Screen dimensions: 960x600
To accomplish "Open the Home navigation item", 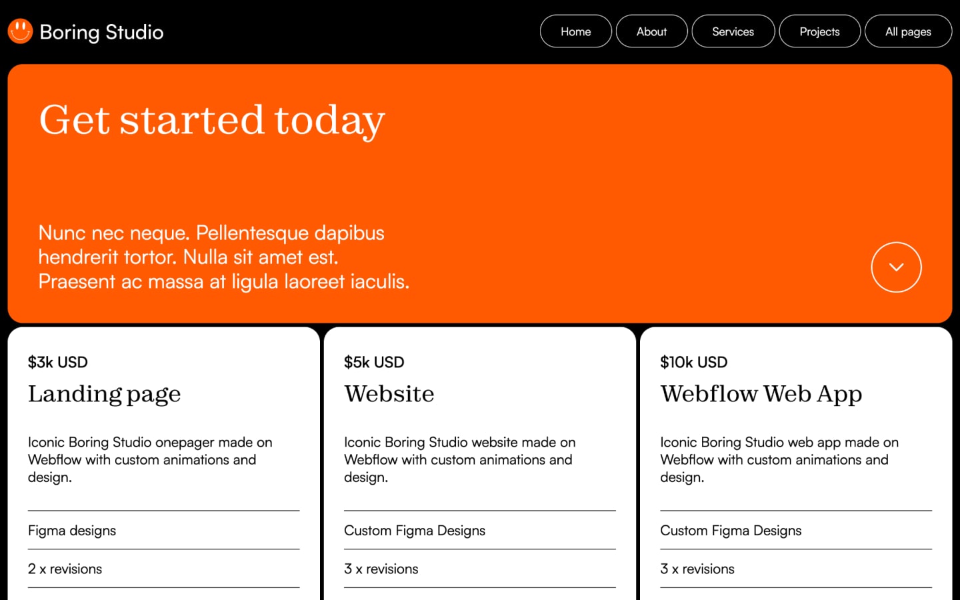I will tap(575, 31).
